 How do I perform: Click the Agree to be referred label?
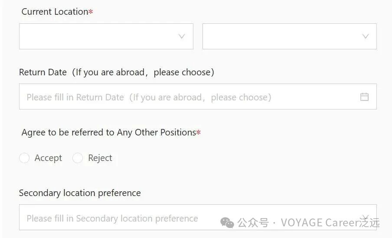coord(108,132)
